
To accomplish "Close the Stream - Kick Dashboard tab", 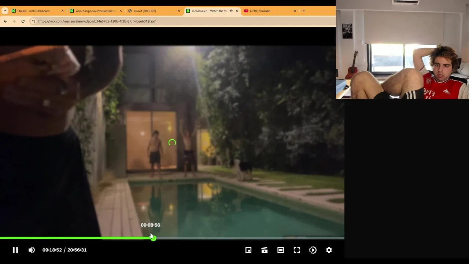I will [62, 11].
